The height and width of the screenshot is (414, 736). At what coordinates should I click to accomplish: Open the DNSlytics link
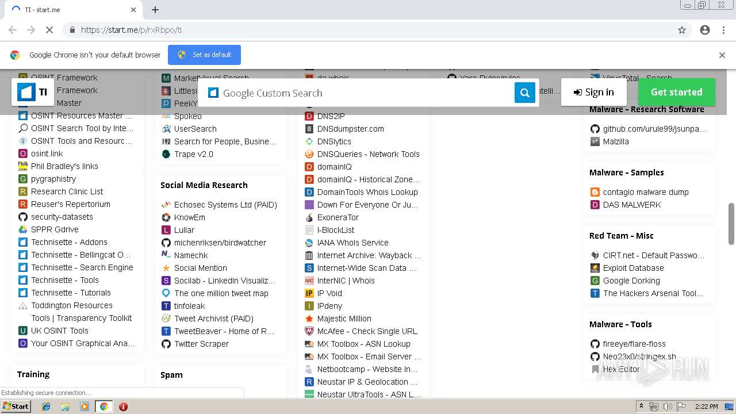334,141
